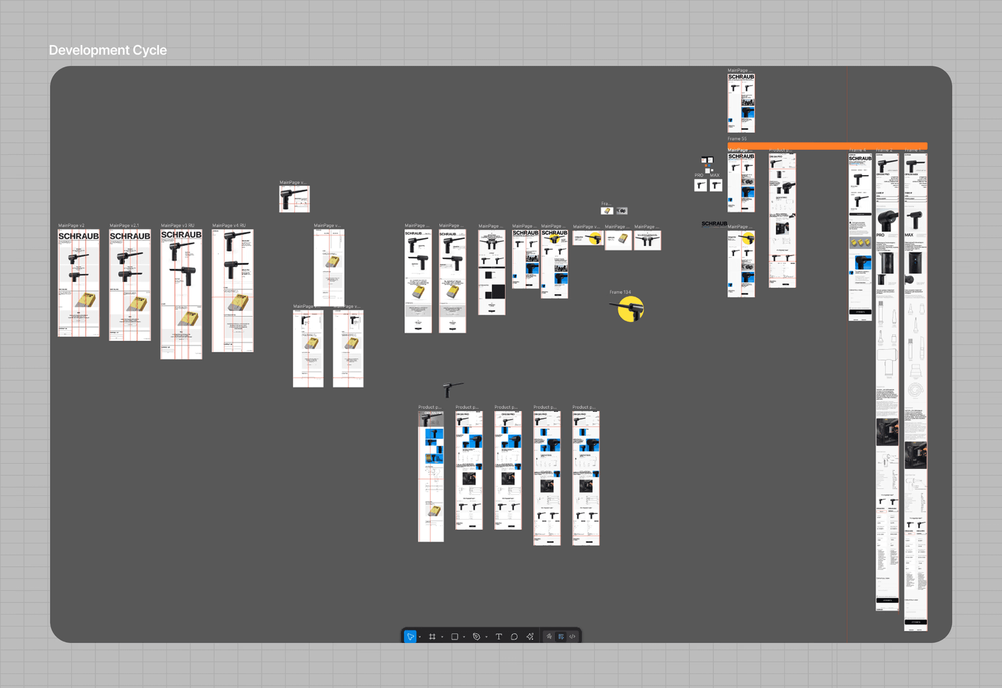This screenshot has width=1002, height=688.
Task: Switch to Draw mode toggle
Action: pyautogui.click(x=549, y=637)
